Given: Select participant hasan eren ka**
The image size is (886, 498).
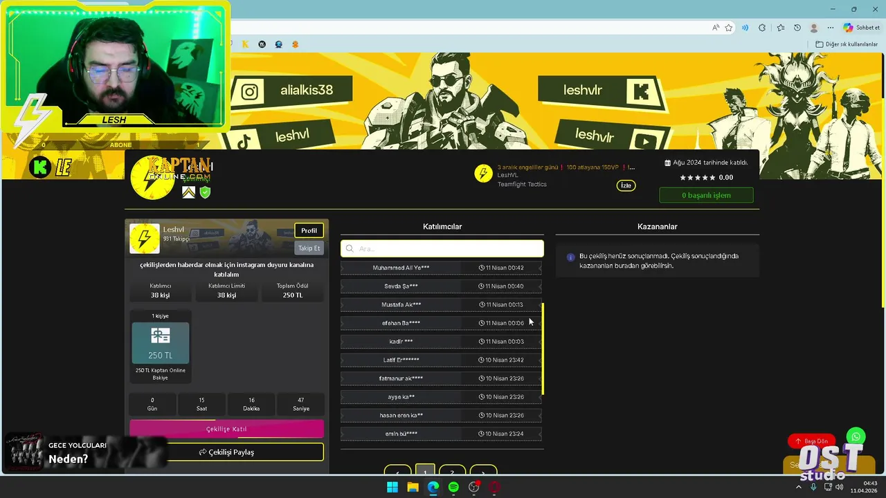Looking at the screenshot, I should 441,415.
